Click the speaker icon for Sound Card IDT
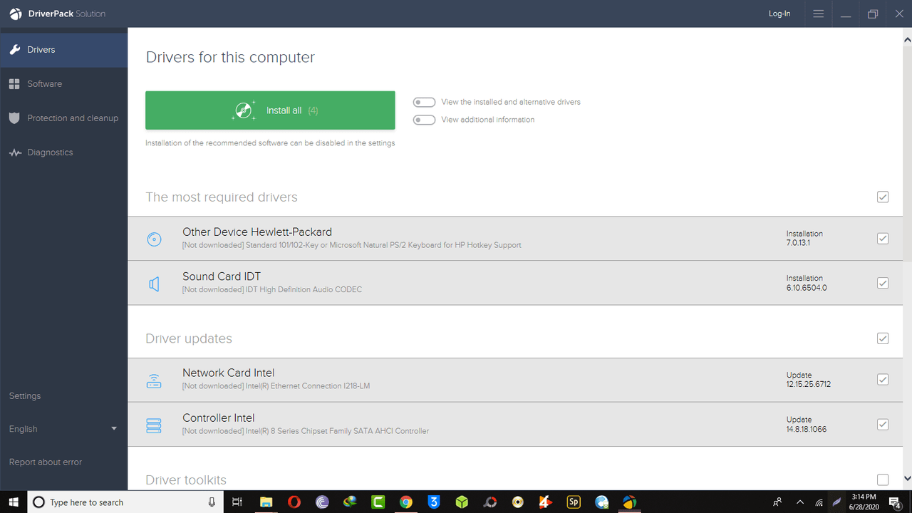The height and width of the screenshot is (513, 912). (x=154, y=284)
